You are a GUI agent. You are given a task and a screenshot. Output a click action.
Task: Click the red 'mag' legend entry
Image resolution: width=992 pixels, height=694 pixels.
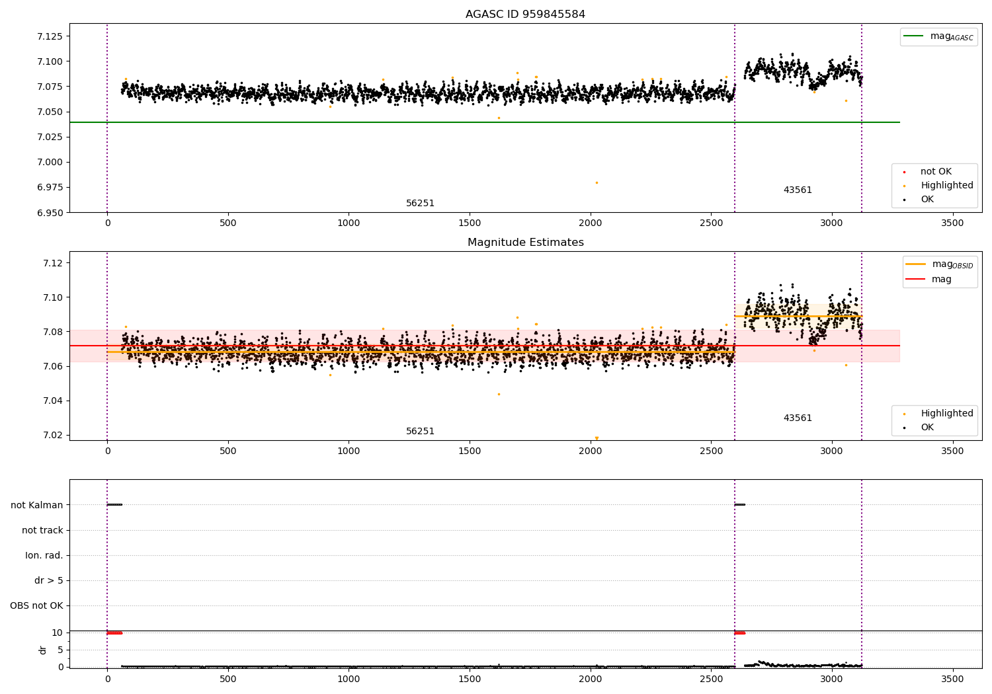929,280
